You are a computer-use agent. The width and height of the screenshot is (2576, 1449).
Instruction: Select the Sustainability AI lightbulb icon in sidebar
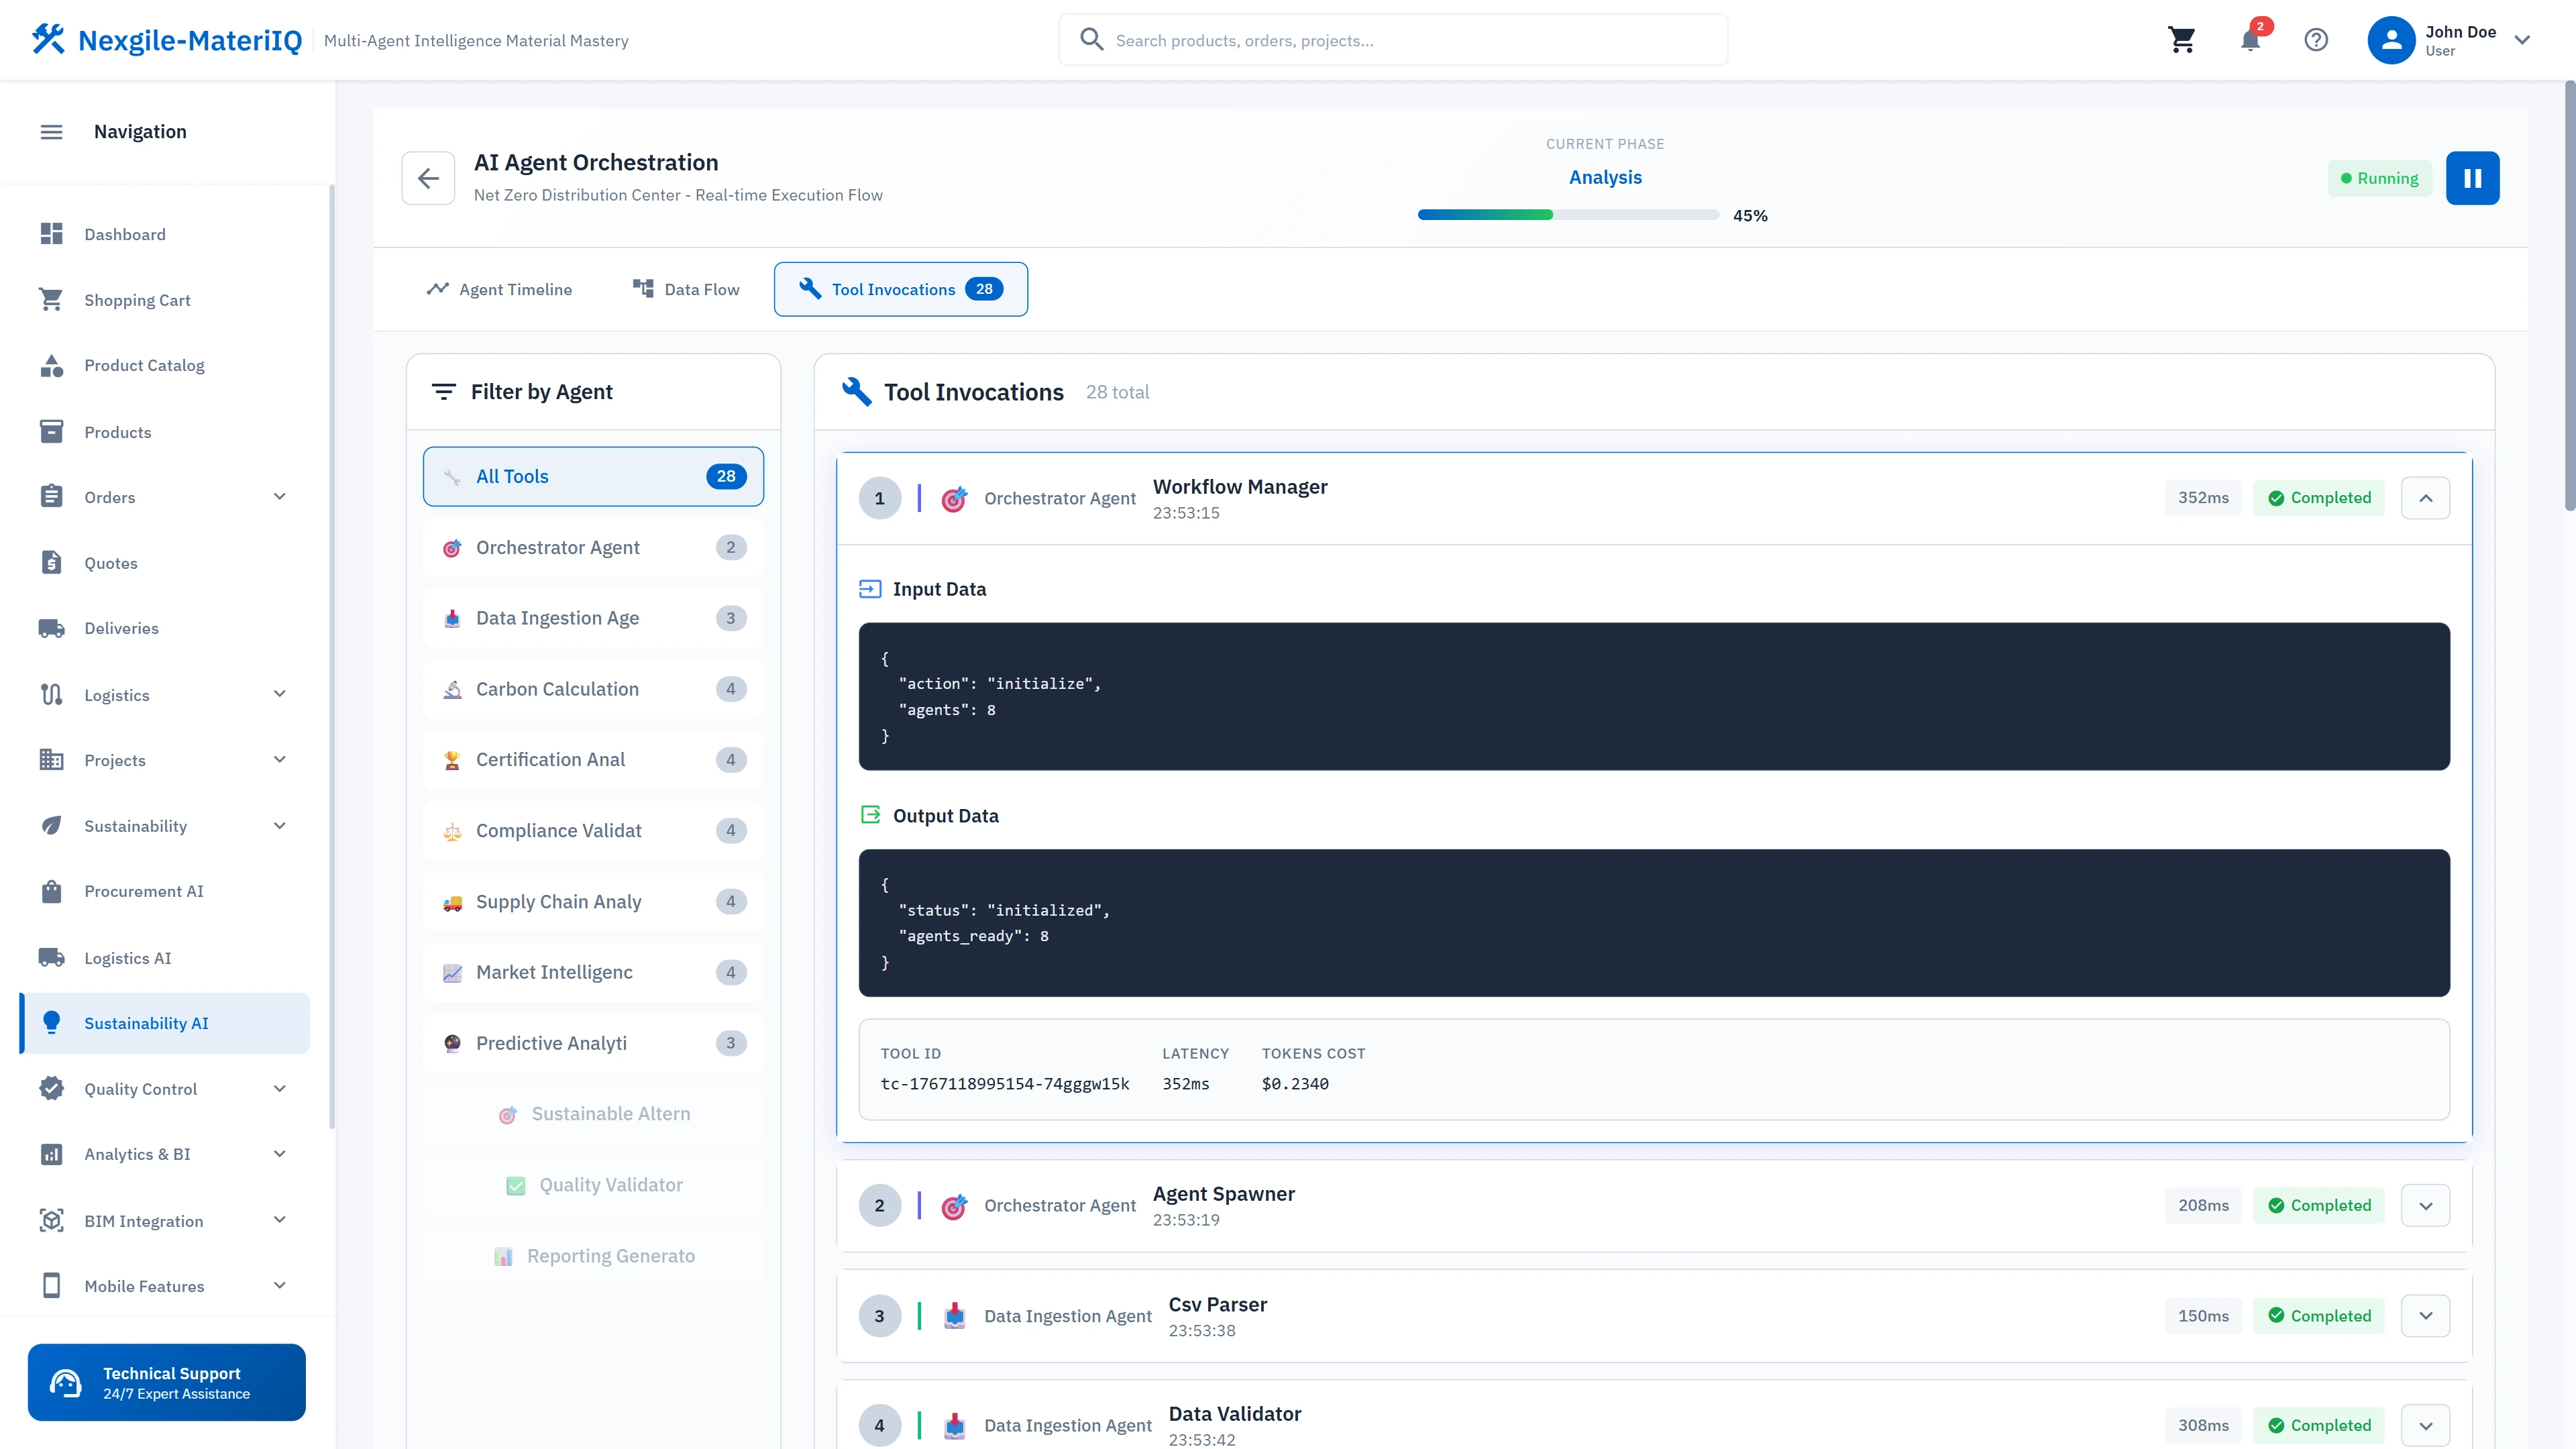click(x=52, y=1023)
